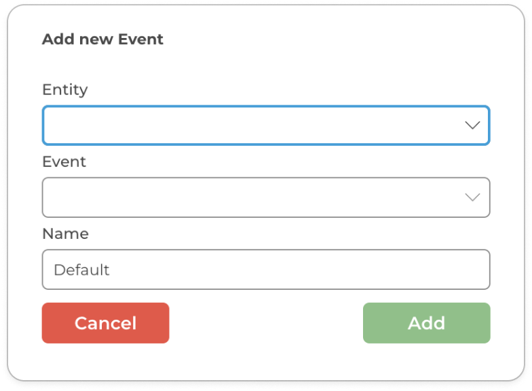This screenshot has width=532, height=391.
Task: Click inside the Name text field
Action: pyautogui.click(x=265, y=269)
